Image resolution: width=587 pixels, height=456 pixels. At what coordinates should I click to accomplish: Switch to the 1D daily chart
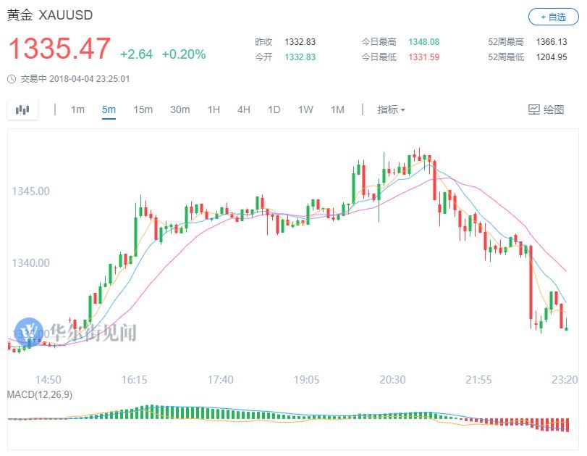tap(274, 109)
